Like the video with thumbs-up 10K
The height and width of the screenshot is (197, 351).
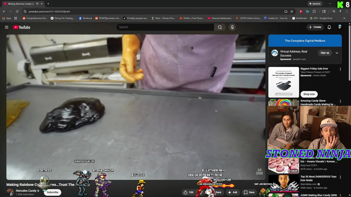[189, 192]
